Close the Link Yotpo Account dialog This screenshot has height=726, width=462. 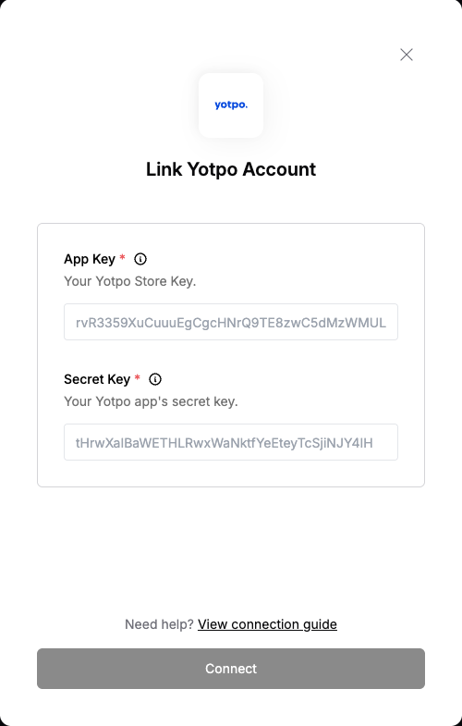pyautogui.click(x=406, y=55)
